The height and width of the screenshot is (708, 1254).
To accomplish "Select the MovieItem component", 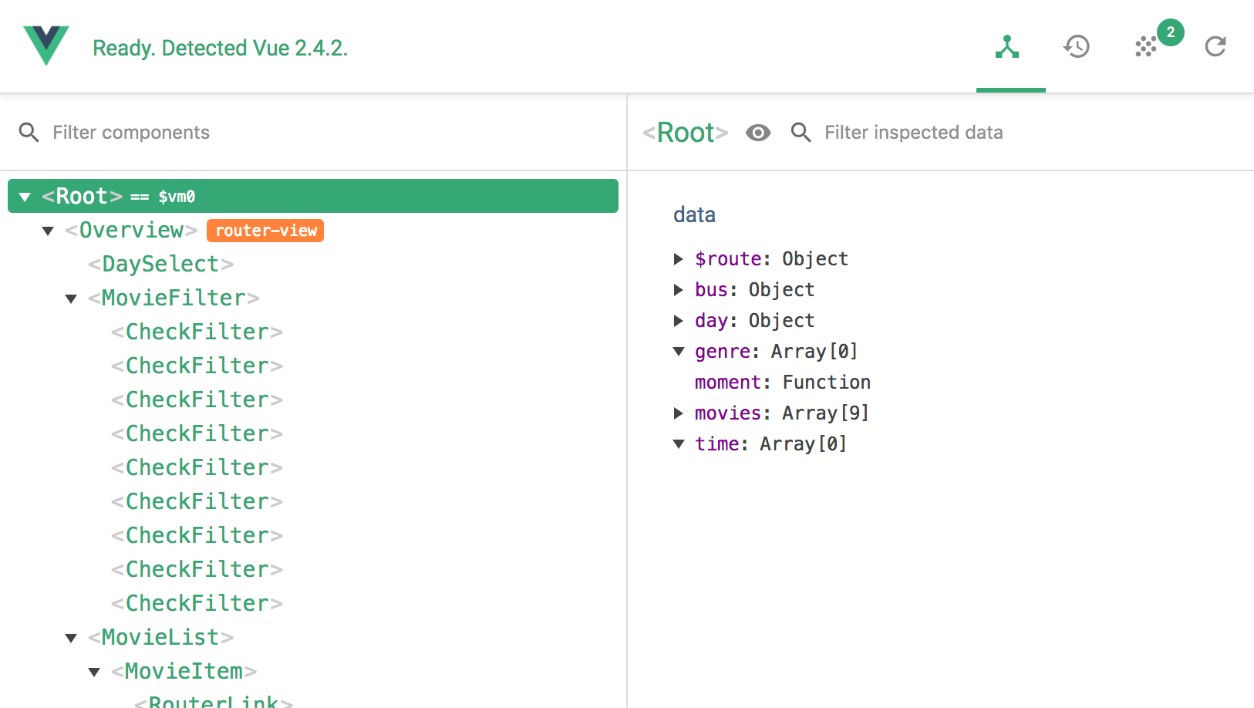I will point(184,672).
